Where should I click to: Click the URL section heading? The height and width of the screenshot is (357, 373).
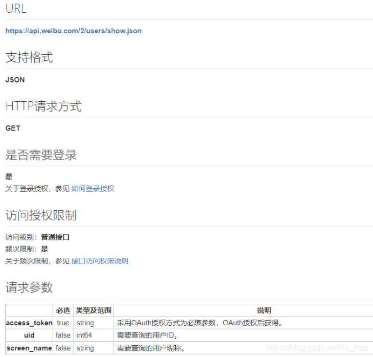click(x=16, y=9)
